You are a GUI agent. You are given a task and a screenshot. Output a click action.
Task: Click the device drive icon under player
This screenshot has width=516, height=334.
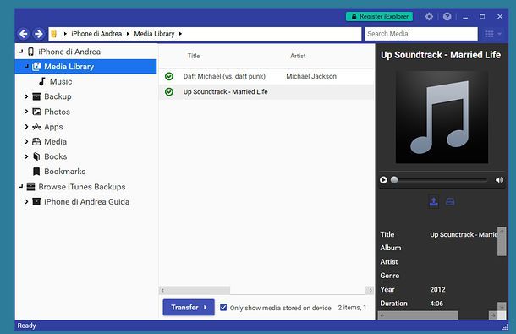tap(450, 201)
